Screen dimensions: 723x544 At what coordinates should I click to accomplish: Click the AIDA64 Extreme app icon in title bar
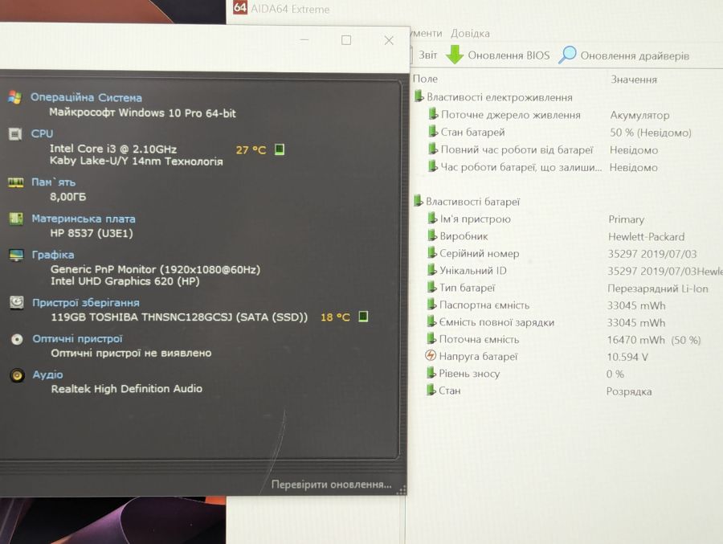click(239, 7)
